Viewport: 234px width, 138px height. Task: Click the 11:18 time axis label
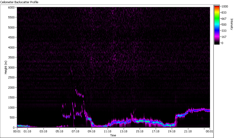[107, 131]
